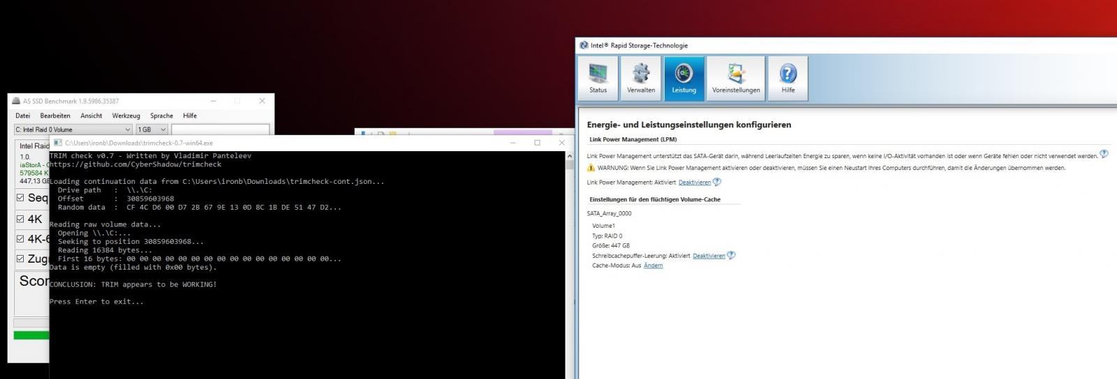The image size is (1117, 379).
Task: Minimize the trimcheck console window
Action: pyautogui.click(x=513, y=143)
